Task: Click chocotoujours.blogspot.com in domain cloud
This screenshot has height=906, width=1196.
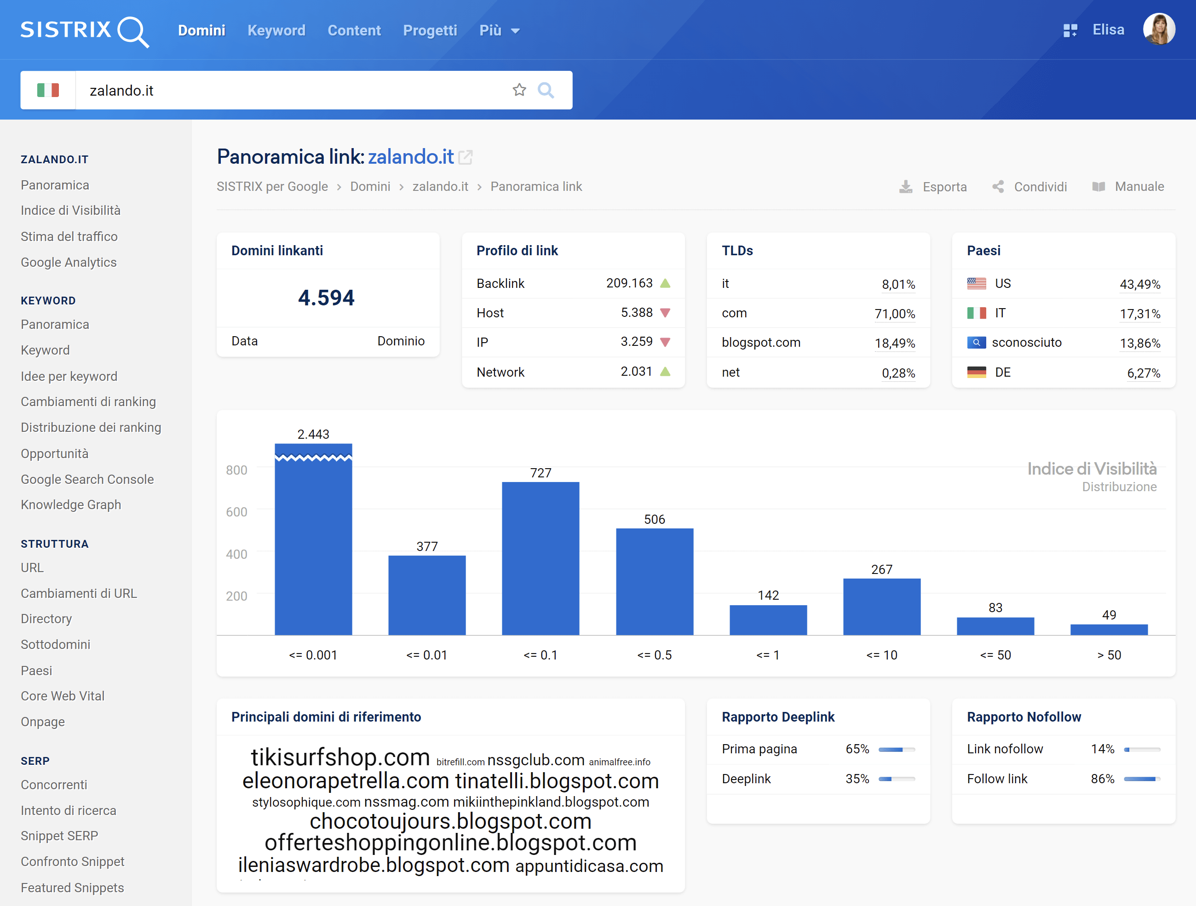Action: (x=450, y=821)
